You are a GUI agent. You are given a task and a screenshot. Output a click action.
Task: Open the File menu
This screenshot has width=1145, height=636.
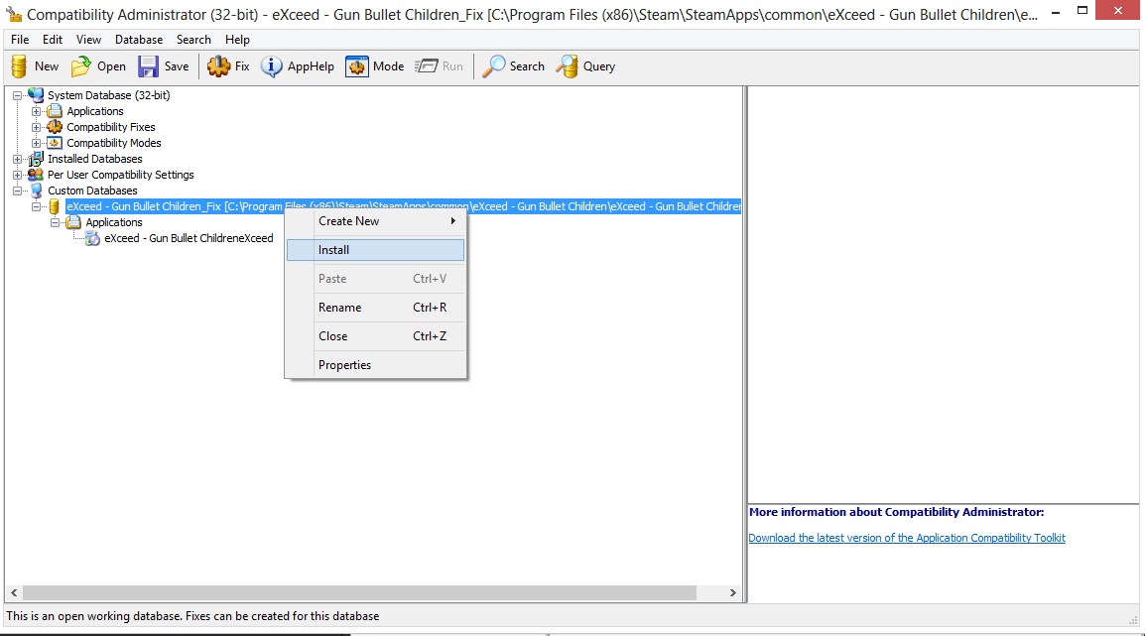pyautogui.click(x=20, y=40)
